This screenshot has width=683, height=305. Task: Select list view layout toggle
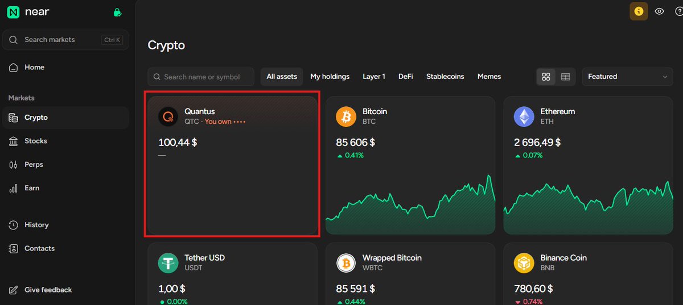[x=565, y=77]
